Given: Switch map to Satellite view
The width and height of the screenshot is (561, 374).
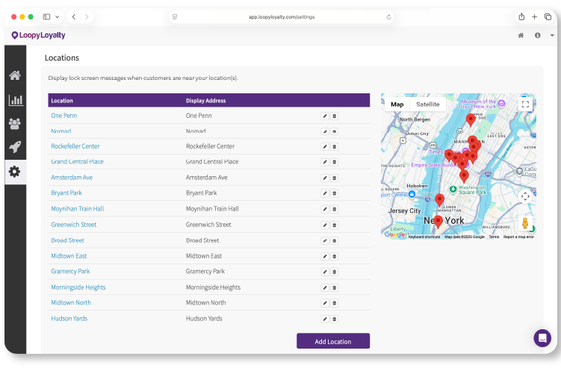Looking at the screenshot, I should pos(427,105).
